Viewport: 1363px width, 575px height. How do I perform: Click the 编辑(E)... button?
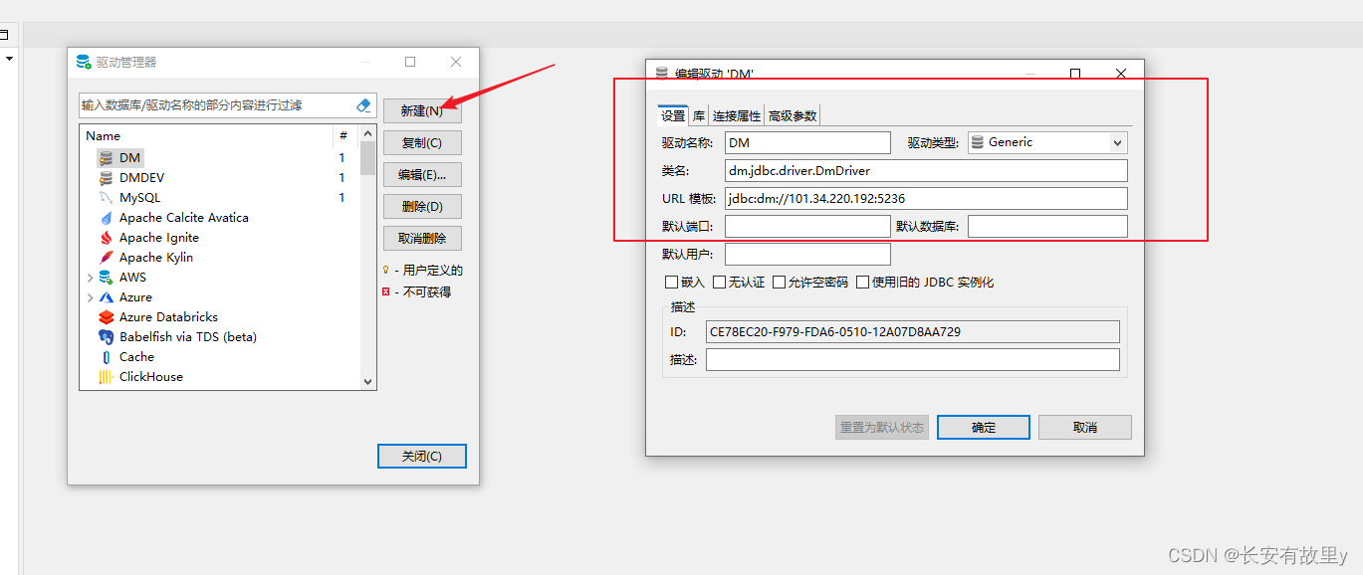422,175
